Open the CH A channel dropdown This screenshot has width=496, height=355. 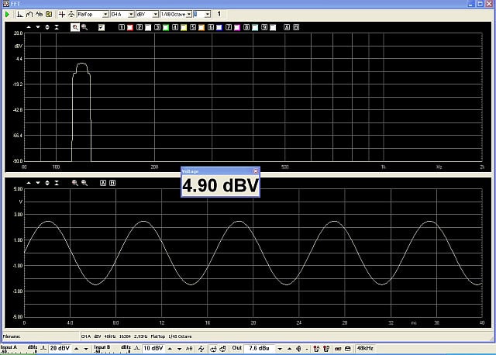click(x=130, y=14)
